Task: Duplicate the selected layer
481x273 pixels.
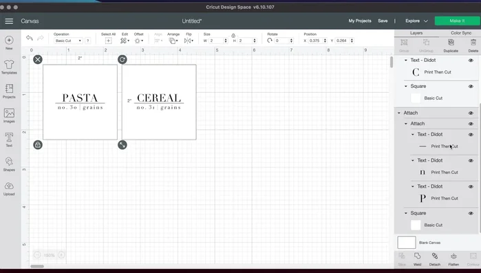Action: (451, 45)
